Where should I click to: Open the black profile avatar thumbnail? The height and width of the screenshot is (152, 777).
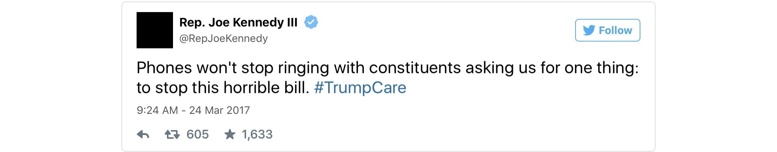[155, 30]
